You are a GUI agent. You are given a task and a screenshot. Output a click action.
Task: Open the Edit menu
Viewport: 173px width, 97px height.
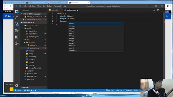coord(25,6)
